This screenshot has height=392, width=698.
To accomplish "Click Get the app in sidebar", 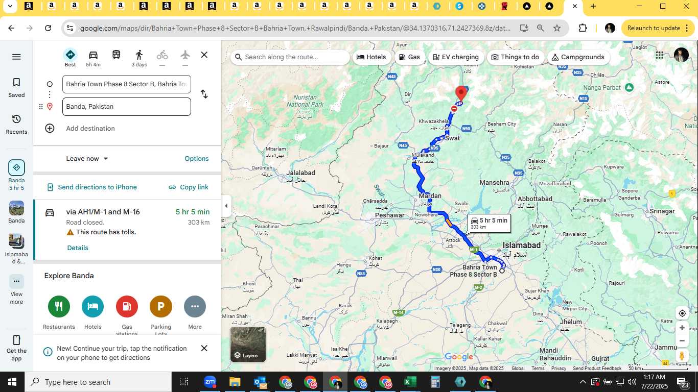I will [x=16, y=348].
